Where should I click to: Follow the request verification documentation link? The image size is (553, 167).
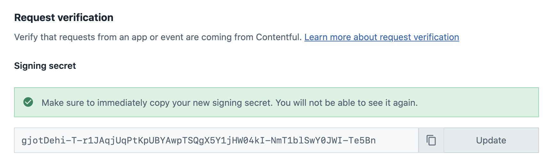coord(381,37)
